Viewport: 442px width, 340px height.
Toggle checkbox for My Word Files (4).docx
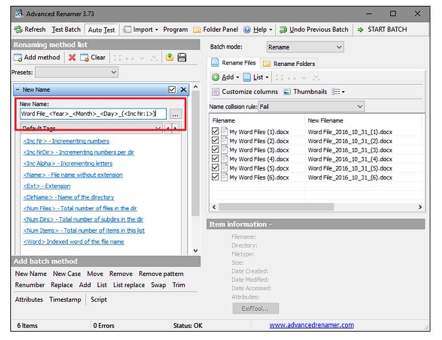coord(216,159)
